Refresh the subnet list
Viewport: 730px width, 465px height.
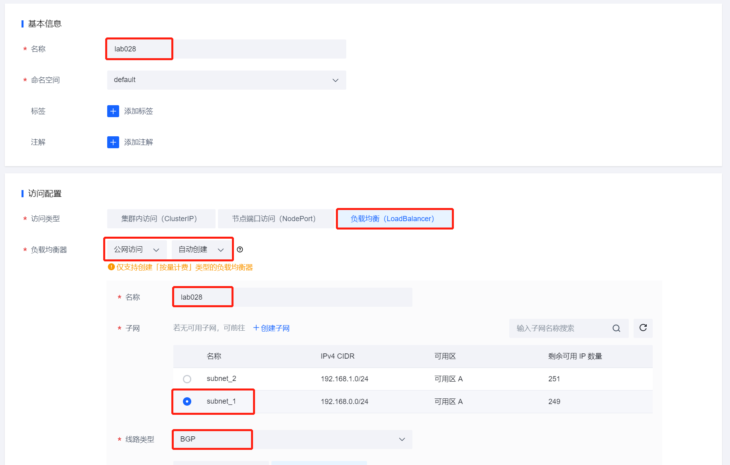pos(643,328)
